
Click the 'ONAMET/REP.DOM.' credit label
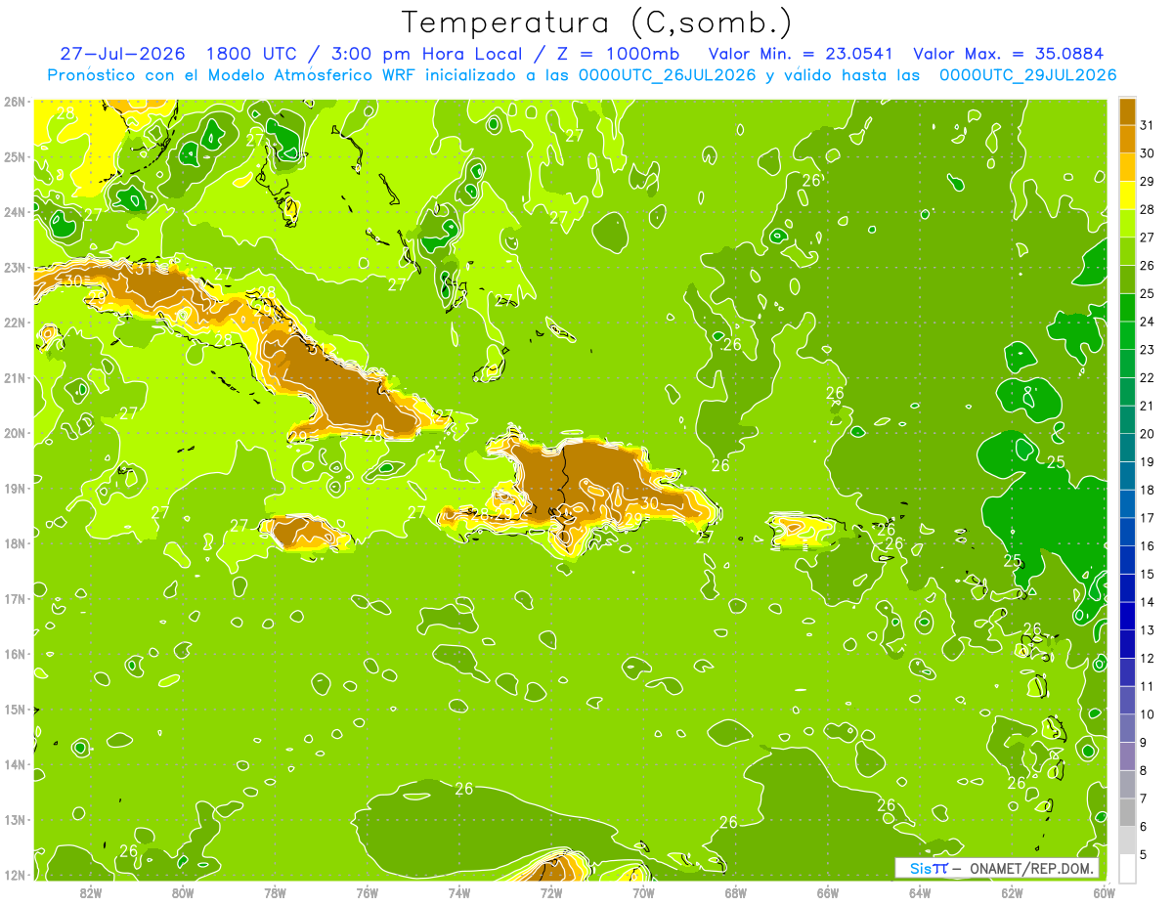pos(1033,869)
